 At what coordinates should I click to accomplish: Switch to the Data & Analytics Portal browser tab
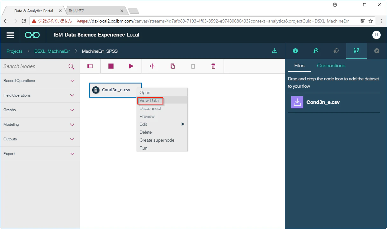click(33, 11)
